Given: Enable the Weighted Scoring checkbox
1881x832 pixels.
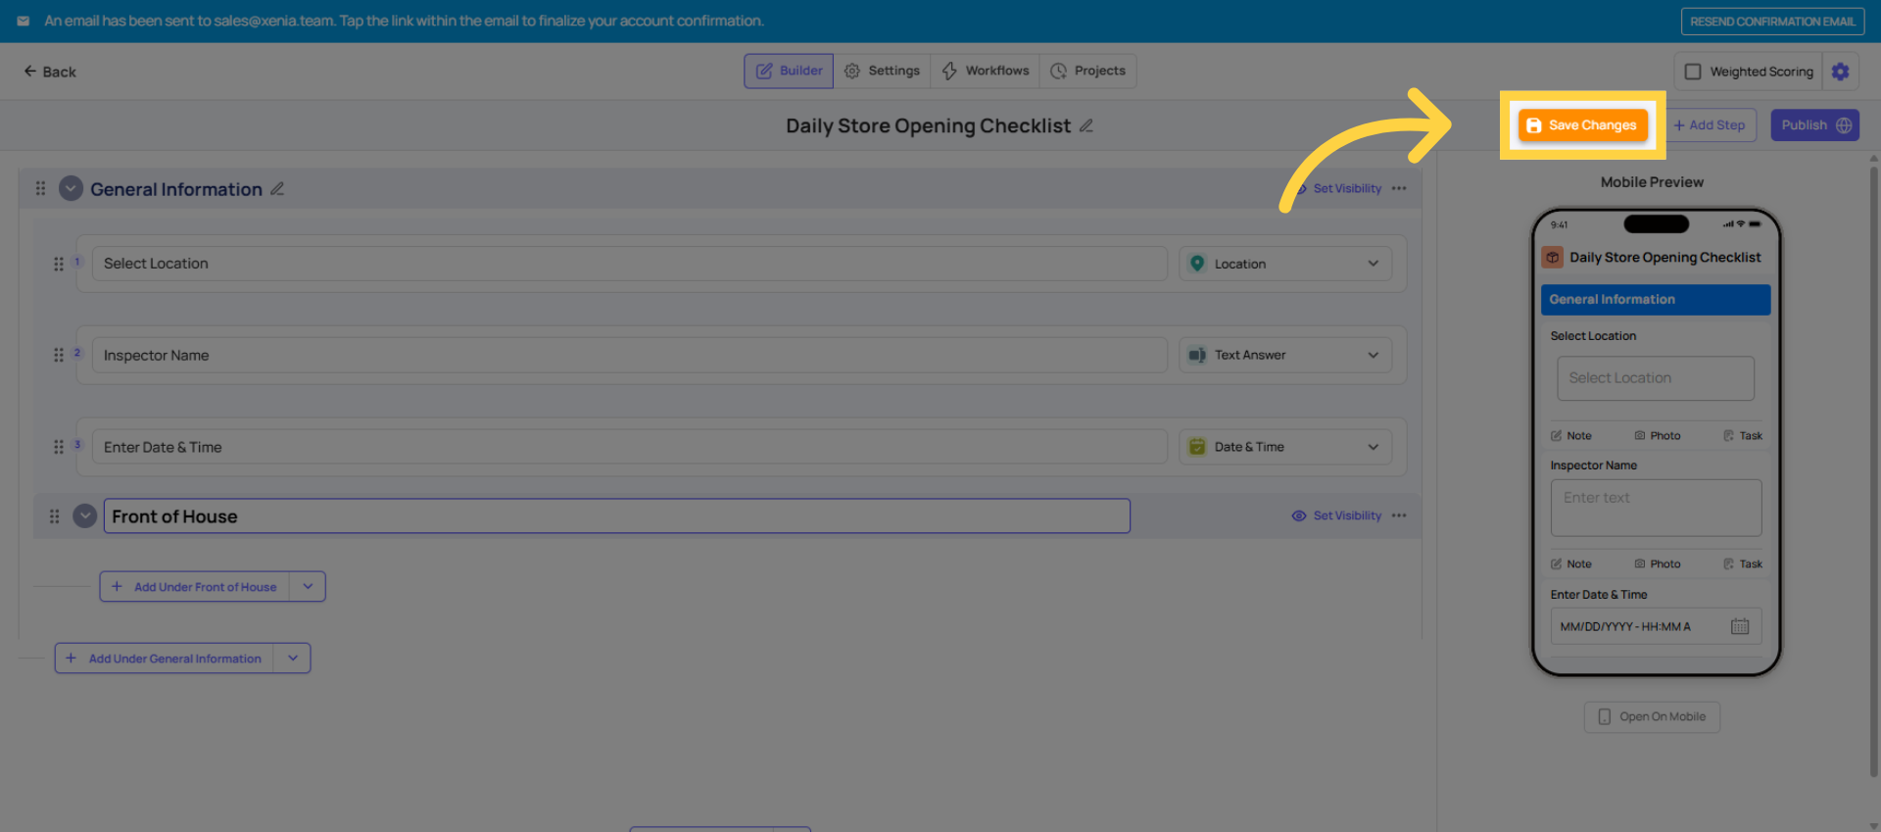Looking at the screenshot, I should point(1693,72).
